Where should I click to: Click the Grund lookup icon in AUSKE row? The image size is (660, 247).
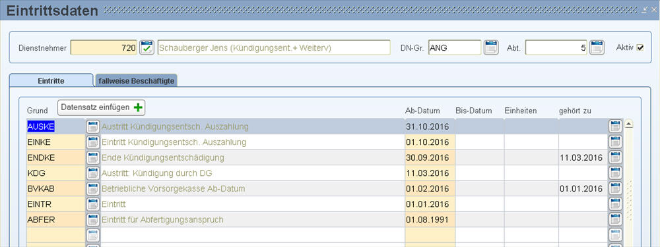[93, 126]
